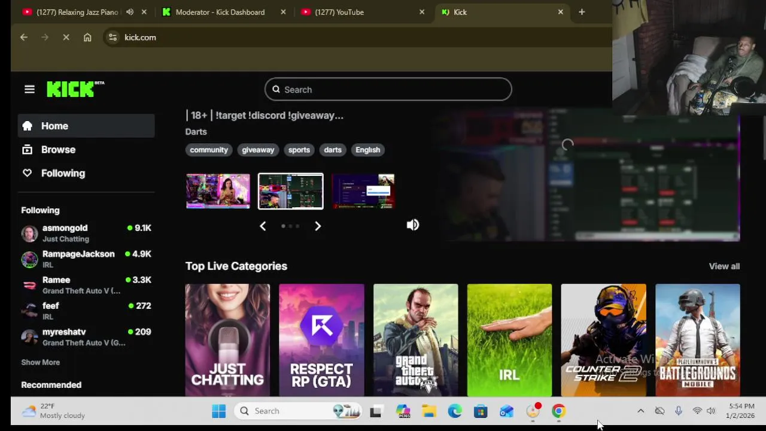This screenshot has width=766, height=431.
Task: Mute audio on Relaxing Jazz Piano tab
Action: pyautogui.click(x=130, y=12)
